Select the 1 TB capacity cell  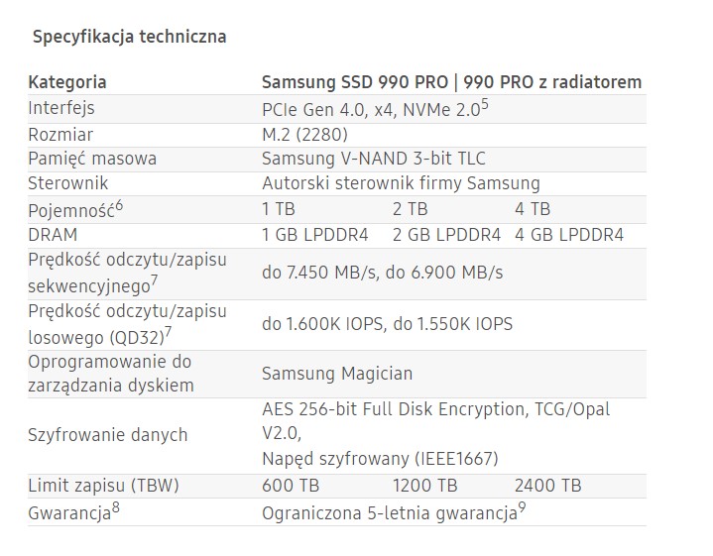(x=279, y=209)
